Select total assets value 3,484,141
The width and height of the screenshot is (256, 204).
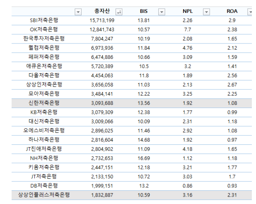(102, 94)
